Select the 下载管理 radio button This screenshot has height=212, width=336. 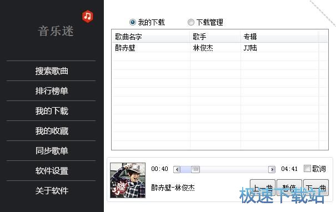point(190,22)
